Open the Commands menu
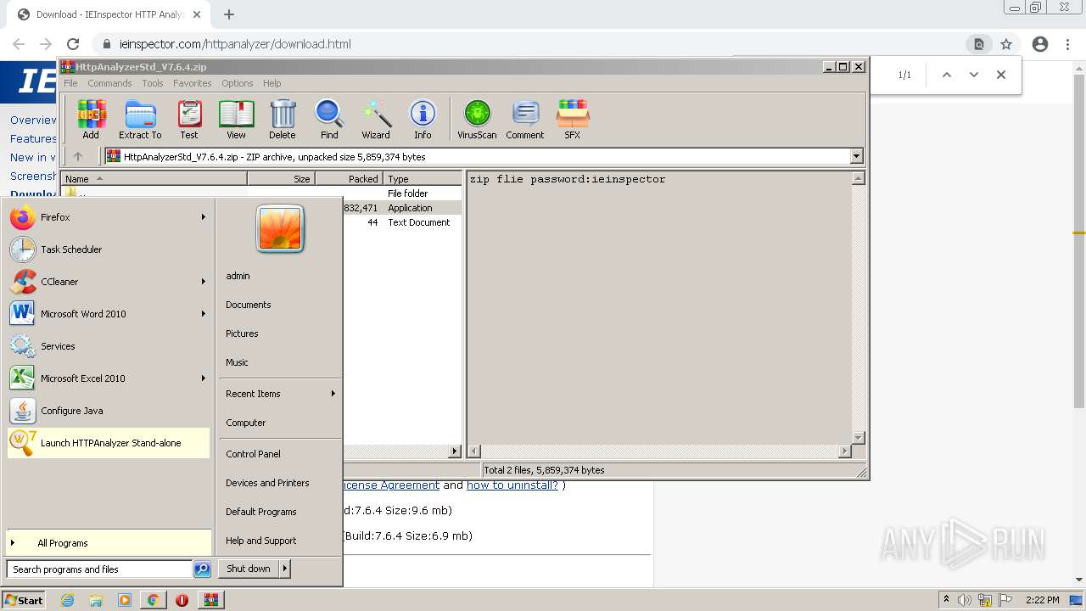Image resolution: width=1086 pixels, height=611 pixels. [109, 83]
